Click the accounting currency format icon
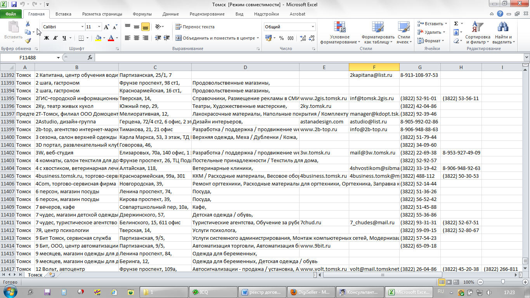This screenshot has height=298, width=530. [x=268, y=38]
